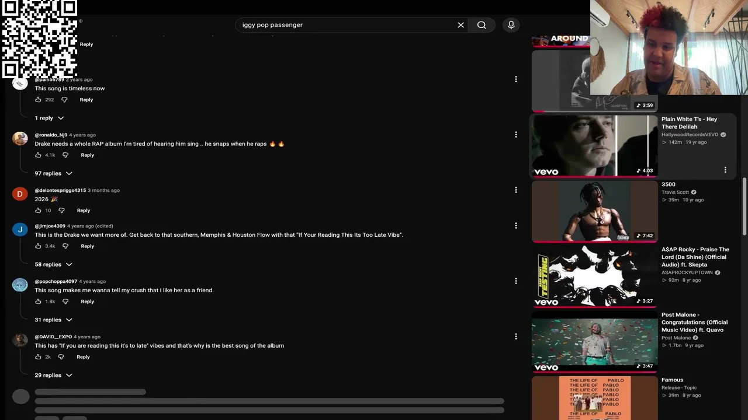This screenshot has width=748, height=420.
Task: Open options menu for @ronaldo_Nj9 comment
Action: point(515,135)
